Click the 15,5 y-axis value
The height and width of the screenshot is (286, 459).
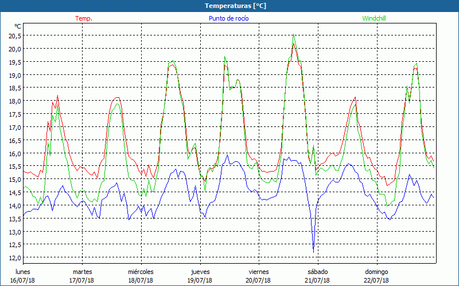15,166
